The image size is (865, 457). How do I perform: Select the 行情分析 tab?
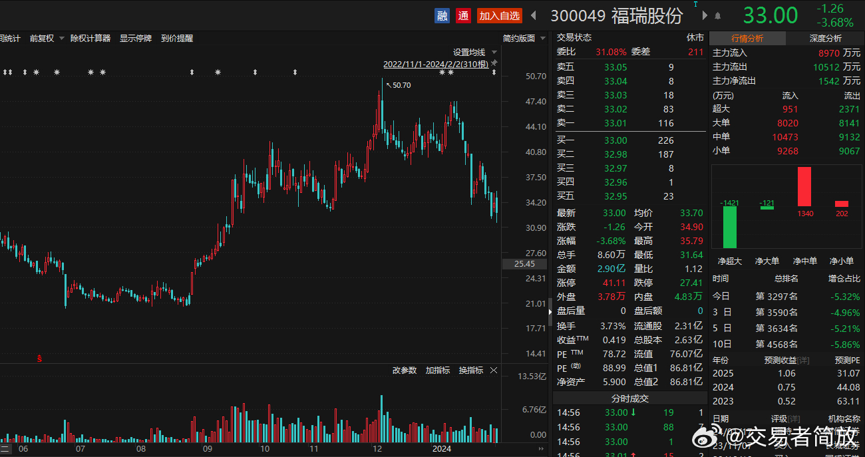(x=747, y=39)
